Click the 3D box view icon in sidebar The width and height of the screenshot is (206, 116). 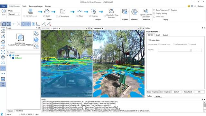tap(3, 47)
